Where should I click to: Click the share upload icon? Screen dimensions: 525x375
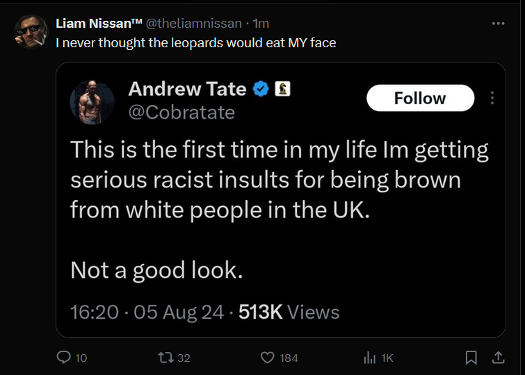[498, 358]
